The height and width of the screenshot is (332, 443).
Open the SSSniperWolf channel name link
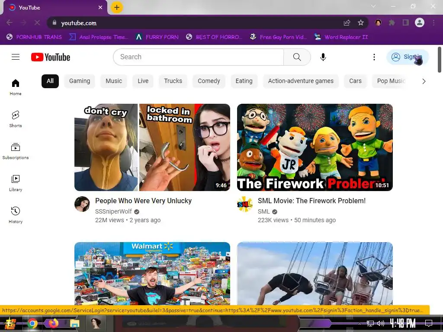[114, 211]
